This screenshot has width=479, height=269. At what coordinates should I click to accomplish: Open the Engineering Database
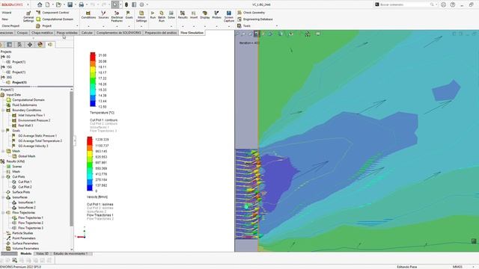click(255, 19)
